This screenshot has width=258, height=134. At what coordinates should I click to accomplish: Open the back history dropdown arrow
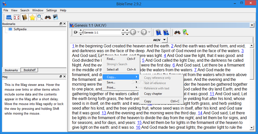pyautogui.click(x=138, y=32)
